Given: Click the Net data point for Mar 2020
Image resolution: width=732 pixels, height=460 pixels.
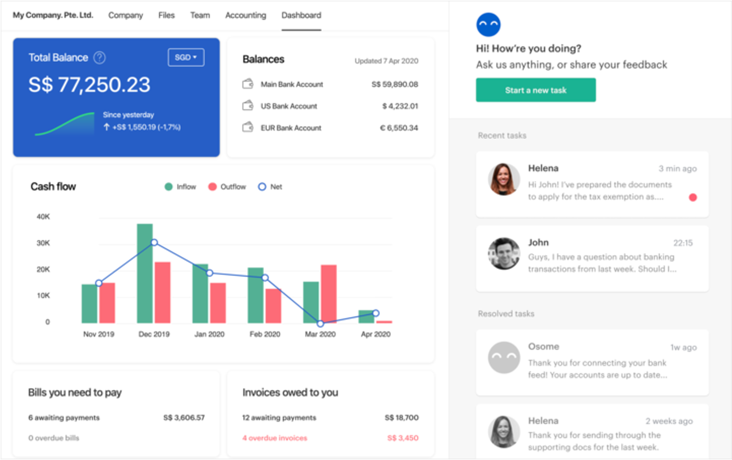Looking at the screenshot, I should [320, 323].
